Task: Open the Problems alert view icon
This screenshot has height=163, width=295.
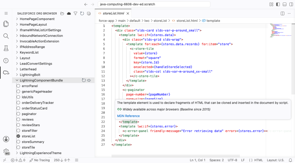Action: point(6,60)
